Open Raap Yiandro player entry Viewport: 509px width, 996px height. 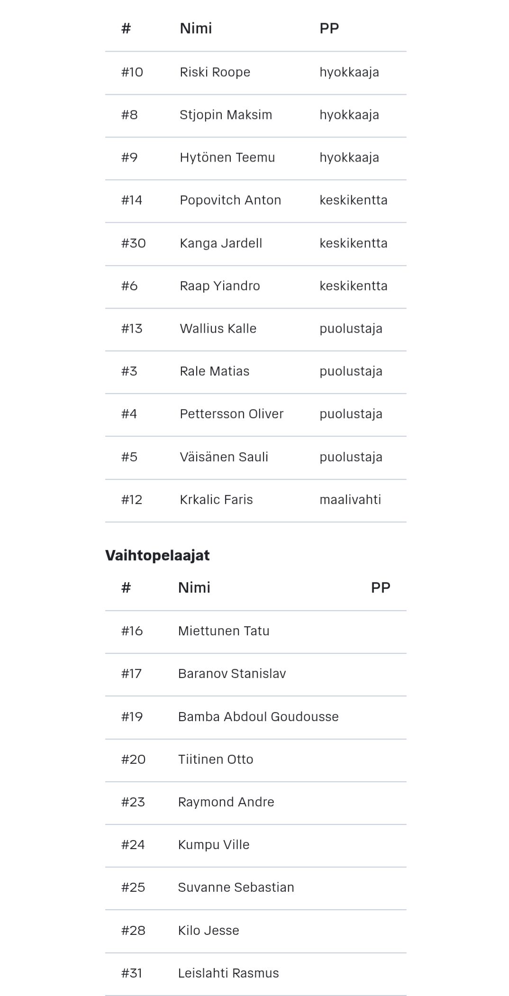[220, 286]
